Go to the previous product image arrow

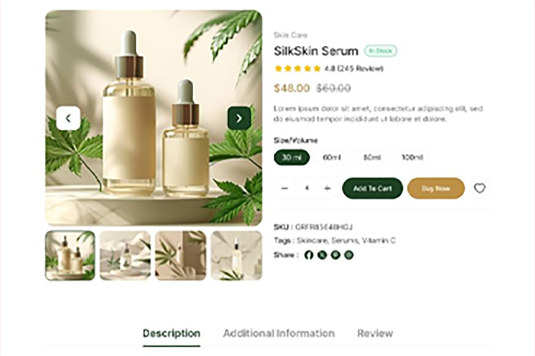coord(68,118)
